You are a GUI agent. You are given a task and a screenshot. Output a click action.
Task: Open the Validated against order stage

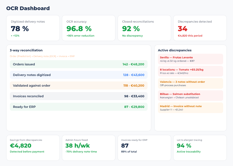[78, 85]
